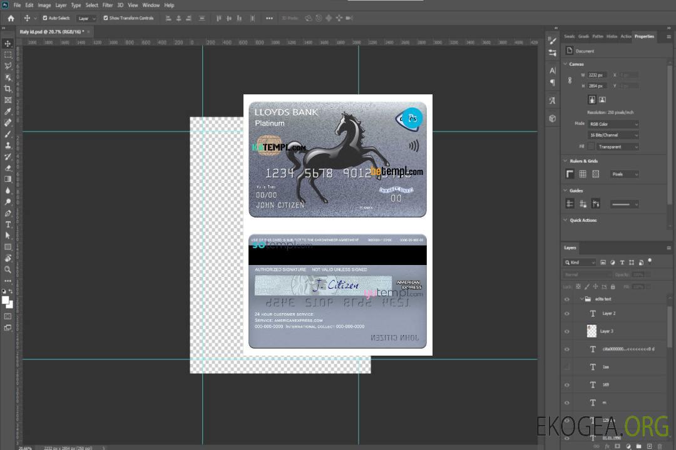Open the Character panel icon
Screen dimensions: 676x450
(x=552, y=71)
